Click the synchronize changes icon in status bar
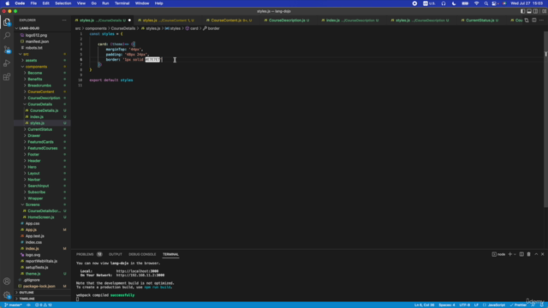 [28, 305]
